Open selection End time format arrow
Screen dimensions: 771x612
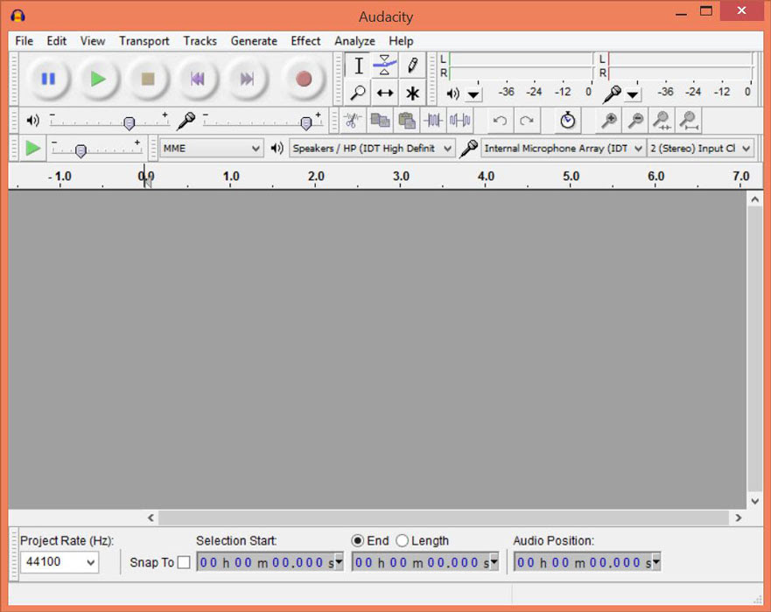tap(494, 561)
